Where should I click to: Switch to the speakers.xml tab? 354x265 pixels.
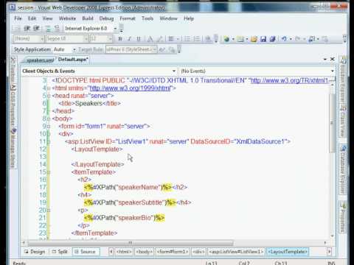pyautogui.click(x=40, y=60)
